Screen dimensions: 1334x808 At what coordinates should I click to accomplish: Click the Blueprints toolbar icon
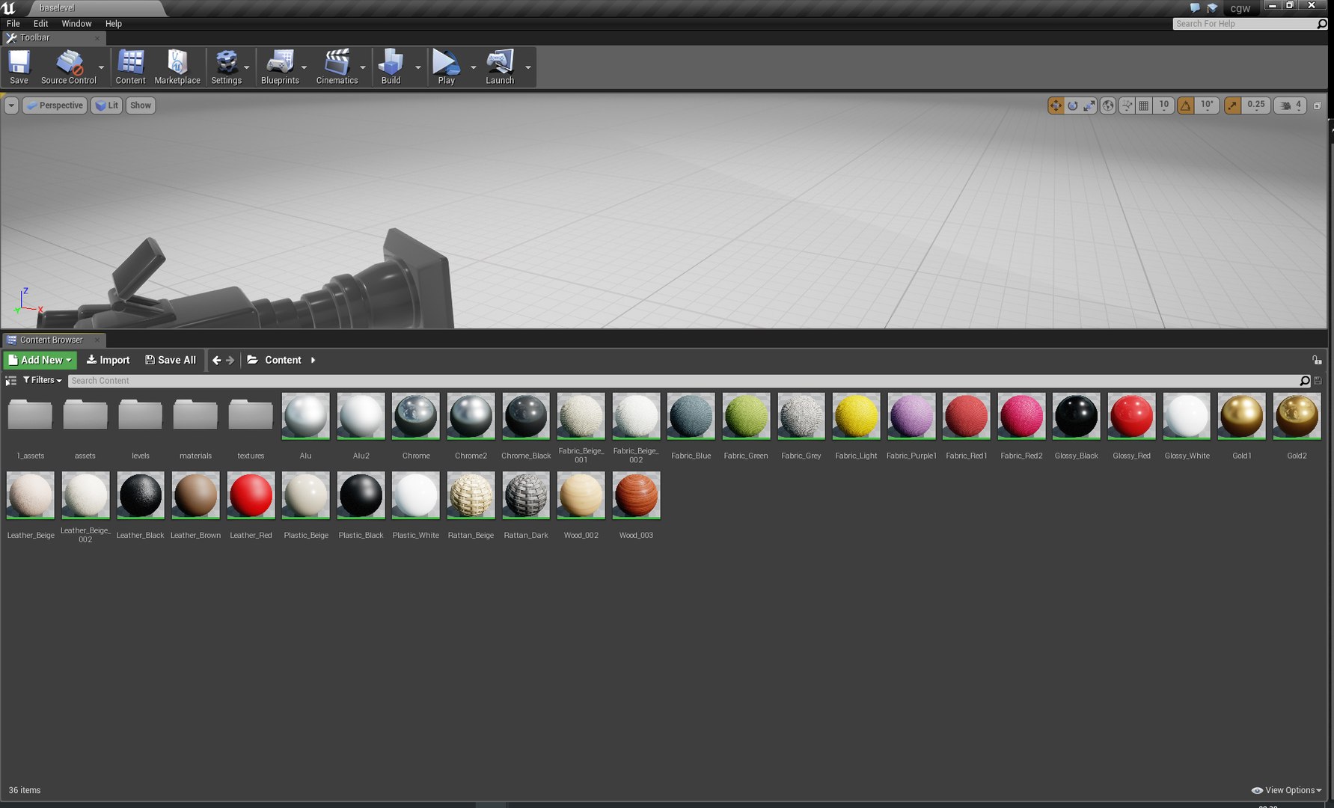pos(280,67)
